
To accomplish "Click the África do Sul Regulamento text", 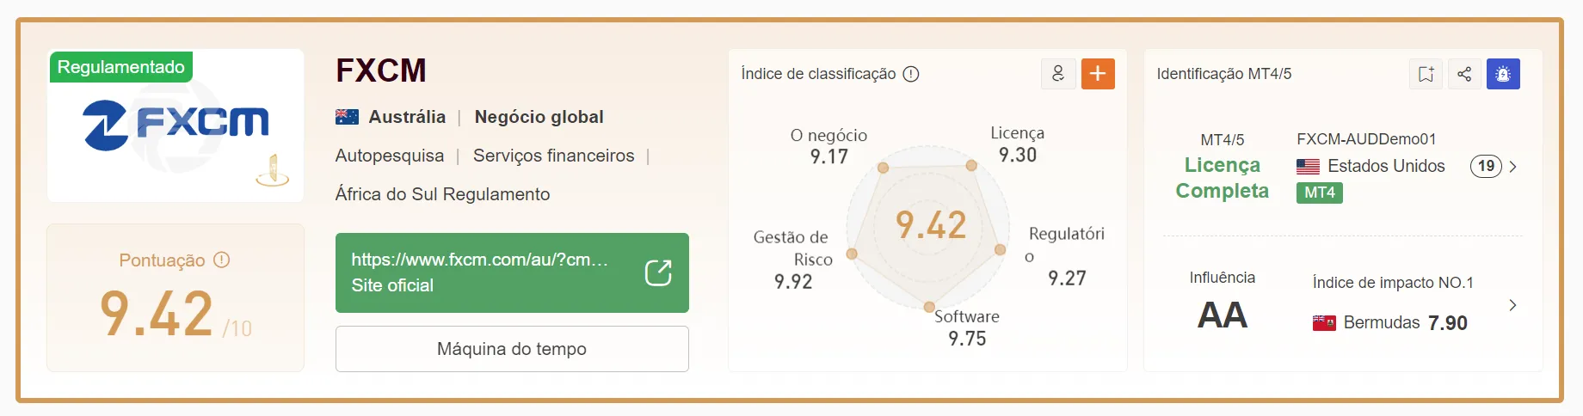I will [442, 194].
